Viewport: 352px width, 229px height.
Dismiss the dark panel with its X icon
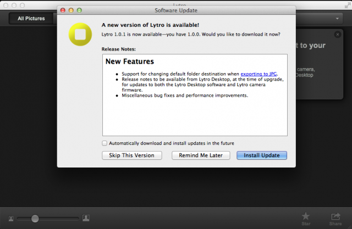pos(337,35)
